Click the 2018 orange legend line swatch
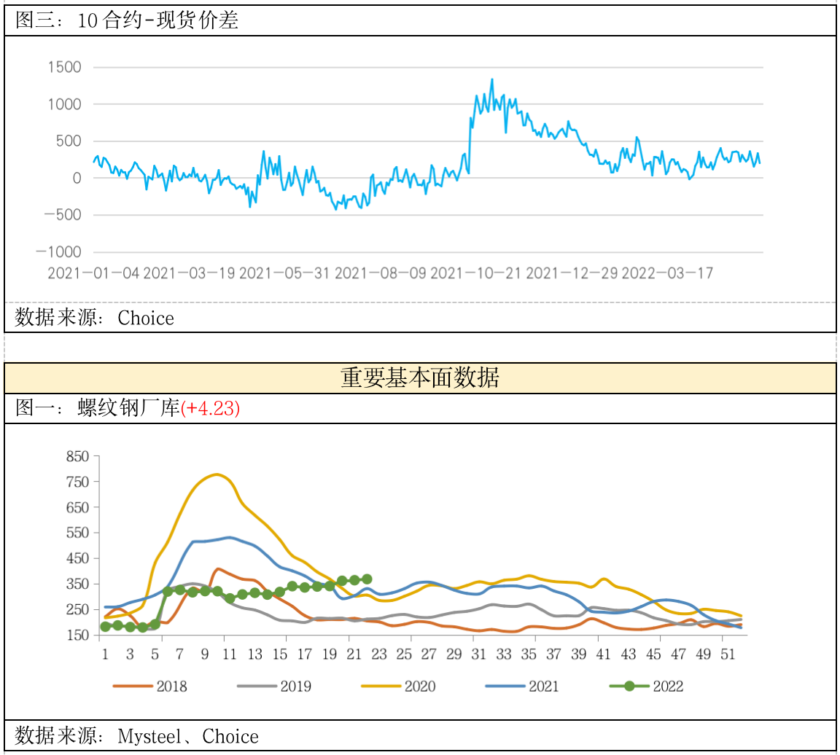Image resolution: width=840 pixels, height=755 pixels. click(x=132, y=686)
